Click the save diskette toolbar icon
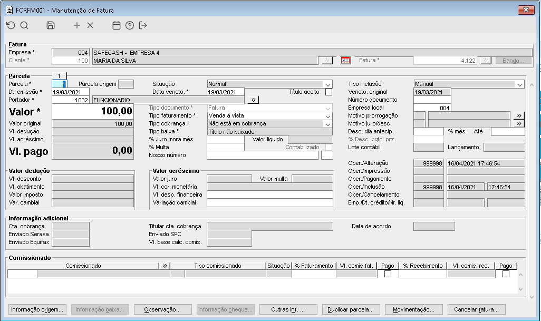The image size is (541, 321). point(51,25)
